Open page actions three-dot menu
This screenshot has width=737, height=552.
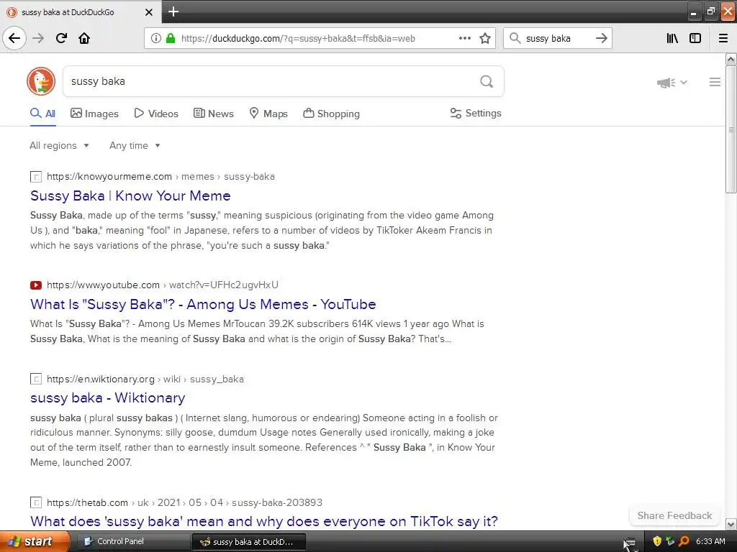click(464, 38)
